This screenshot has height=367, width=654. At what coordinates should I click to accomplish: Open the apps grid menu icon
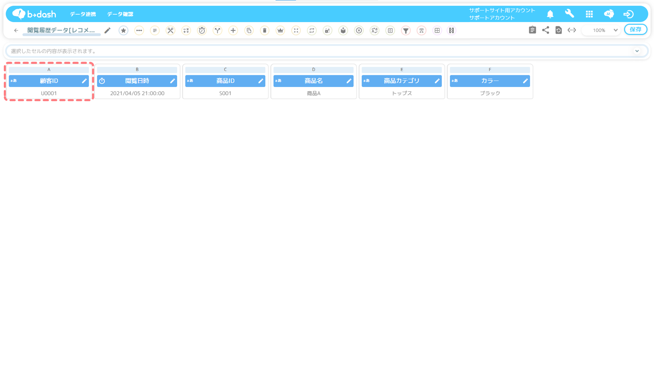[x=589, y=14]
